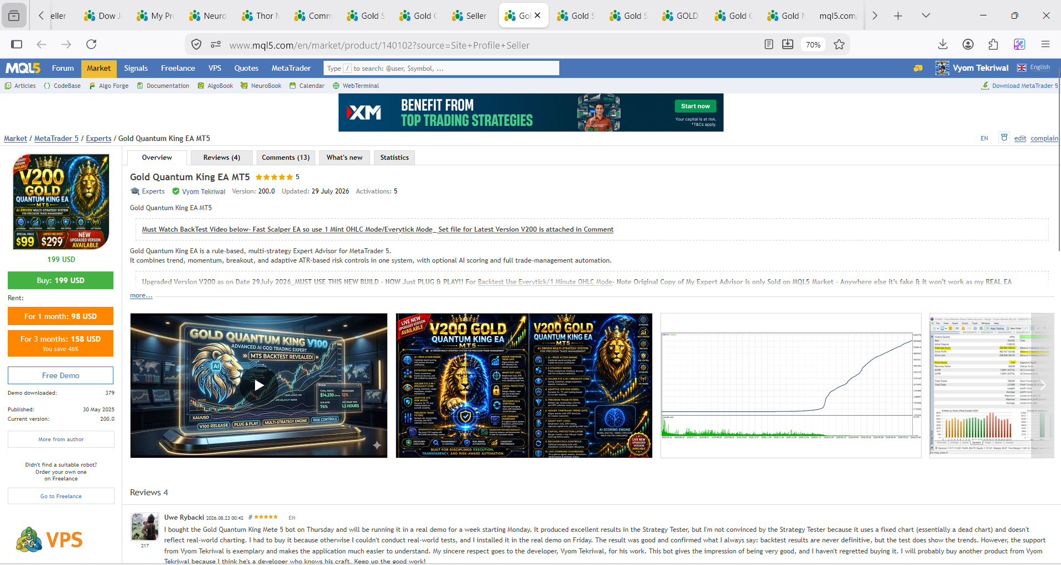Switch to Reviews (4) tab

[221, 158]
